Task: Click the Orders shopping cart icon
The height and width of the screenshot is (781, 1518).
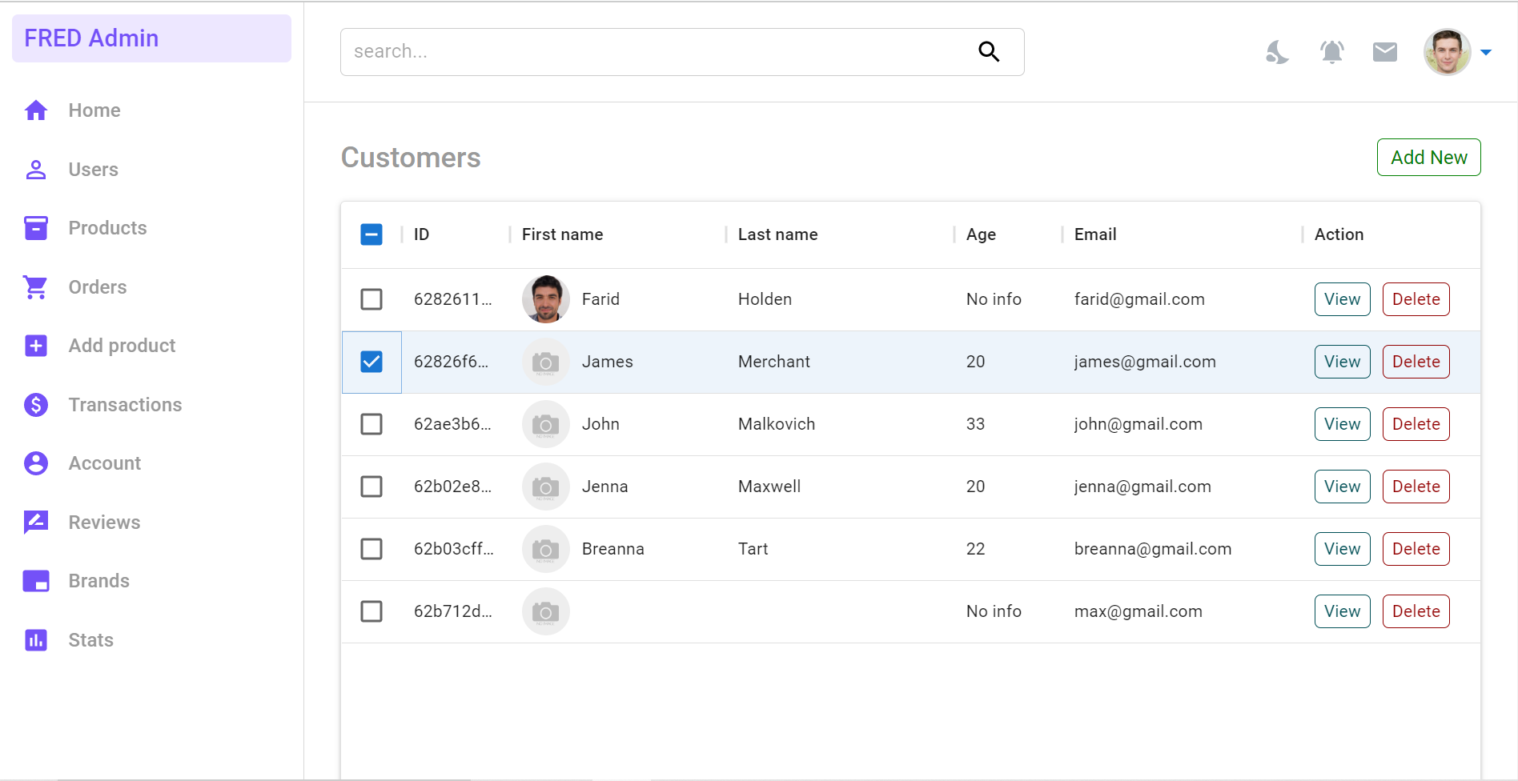Action: click(36, 287)
